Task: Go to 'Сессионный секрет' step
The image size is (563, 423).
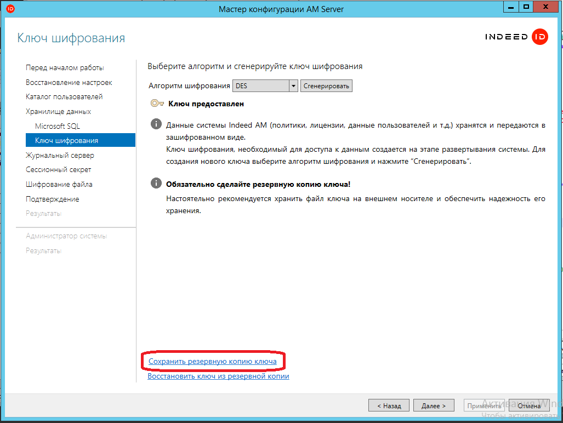Action: tap(58, 170)
